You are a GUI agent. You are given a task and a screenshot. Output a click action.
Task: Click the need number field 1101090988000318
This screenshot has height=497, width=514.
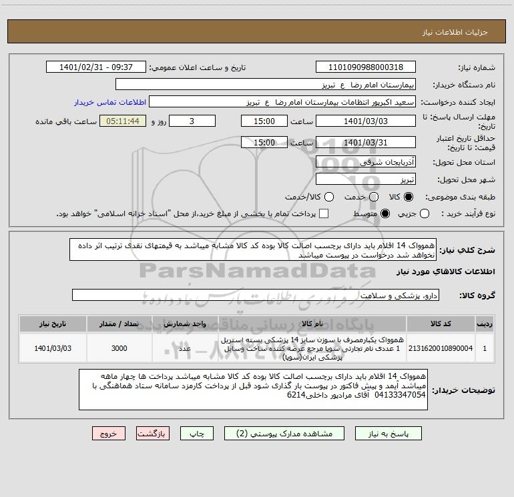(366, 67)
